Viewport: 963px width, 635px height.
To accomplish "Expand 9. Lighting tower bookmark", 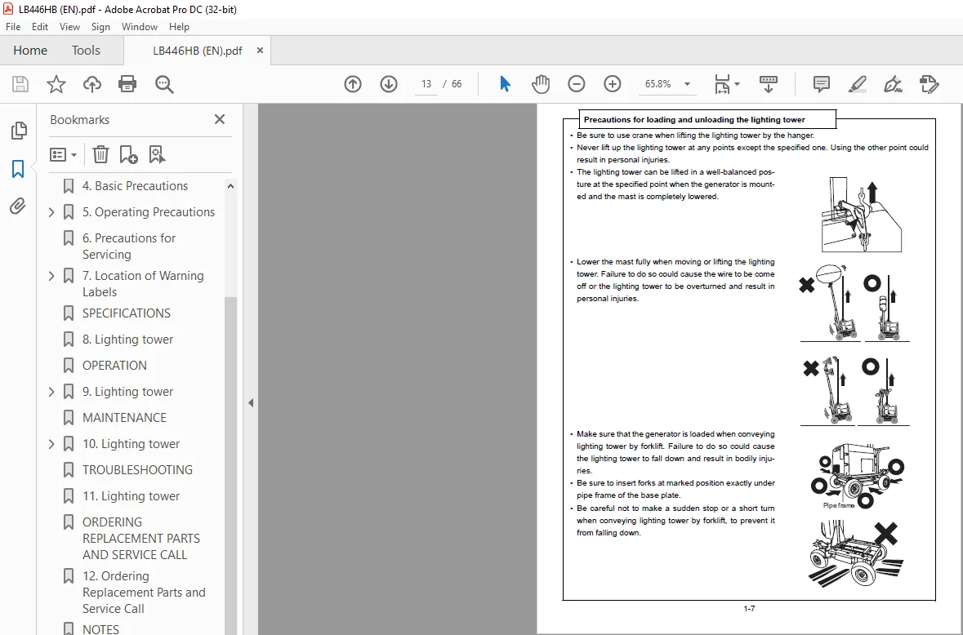I will 51,392.
